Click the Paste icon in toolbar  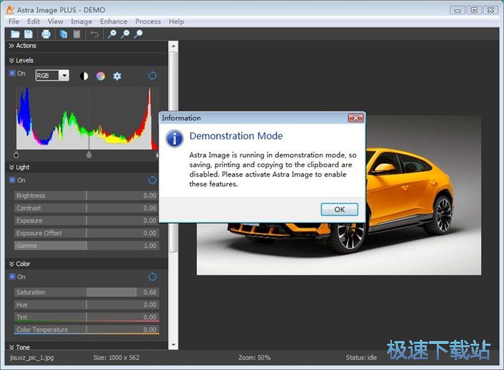tap(77, 34)
